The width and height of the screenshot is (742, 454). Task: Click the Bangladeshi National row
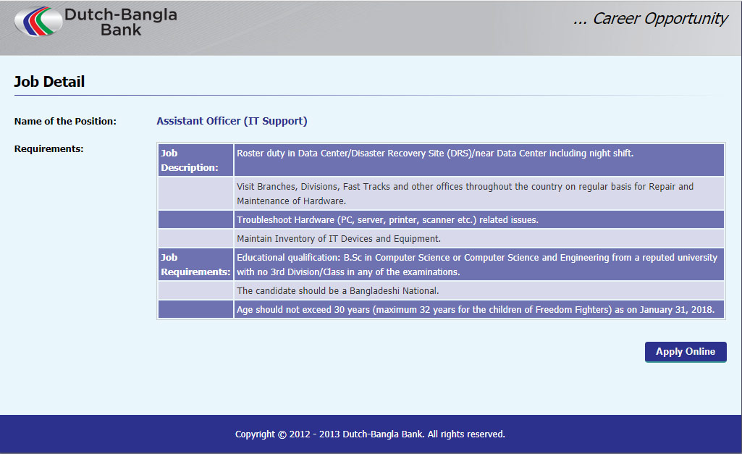[479, 290]
